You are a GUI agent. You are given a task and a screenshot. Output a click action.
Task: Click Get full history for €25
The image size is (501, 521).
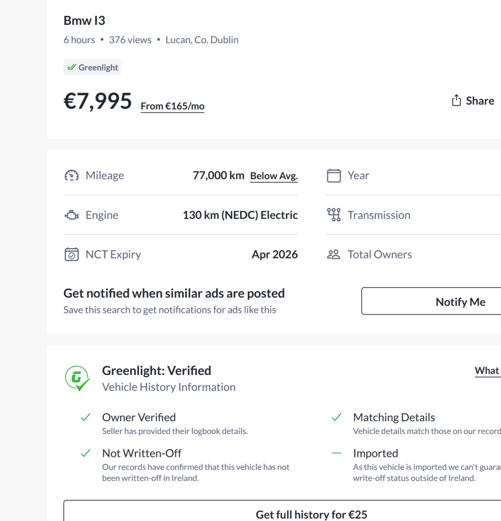(311, 514)
